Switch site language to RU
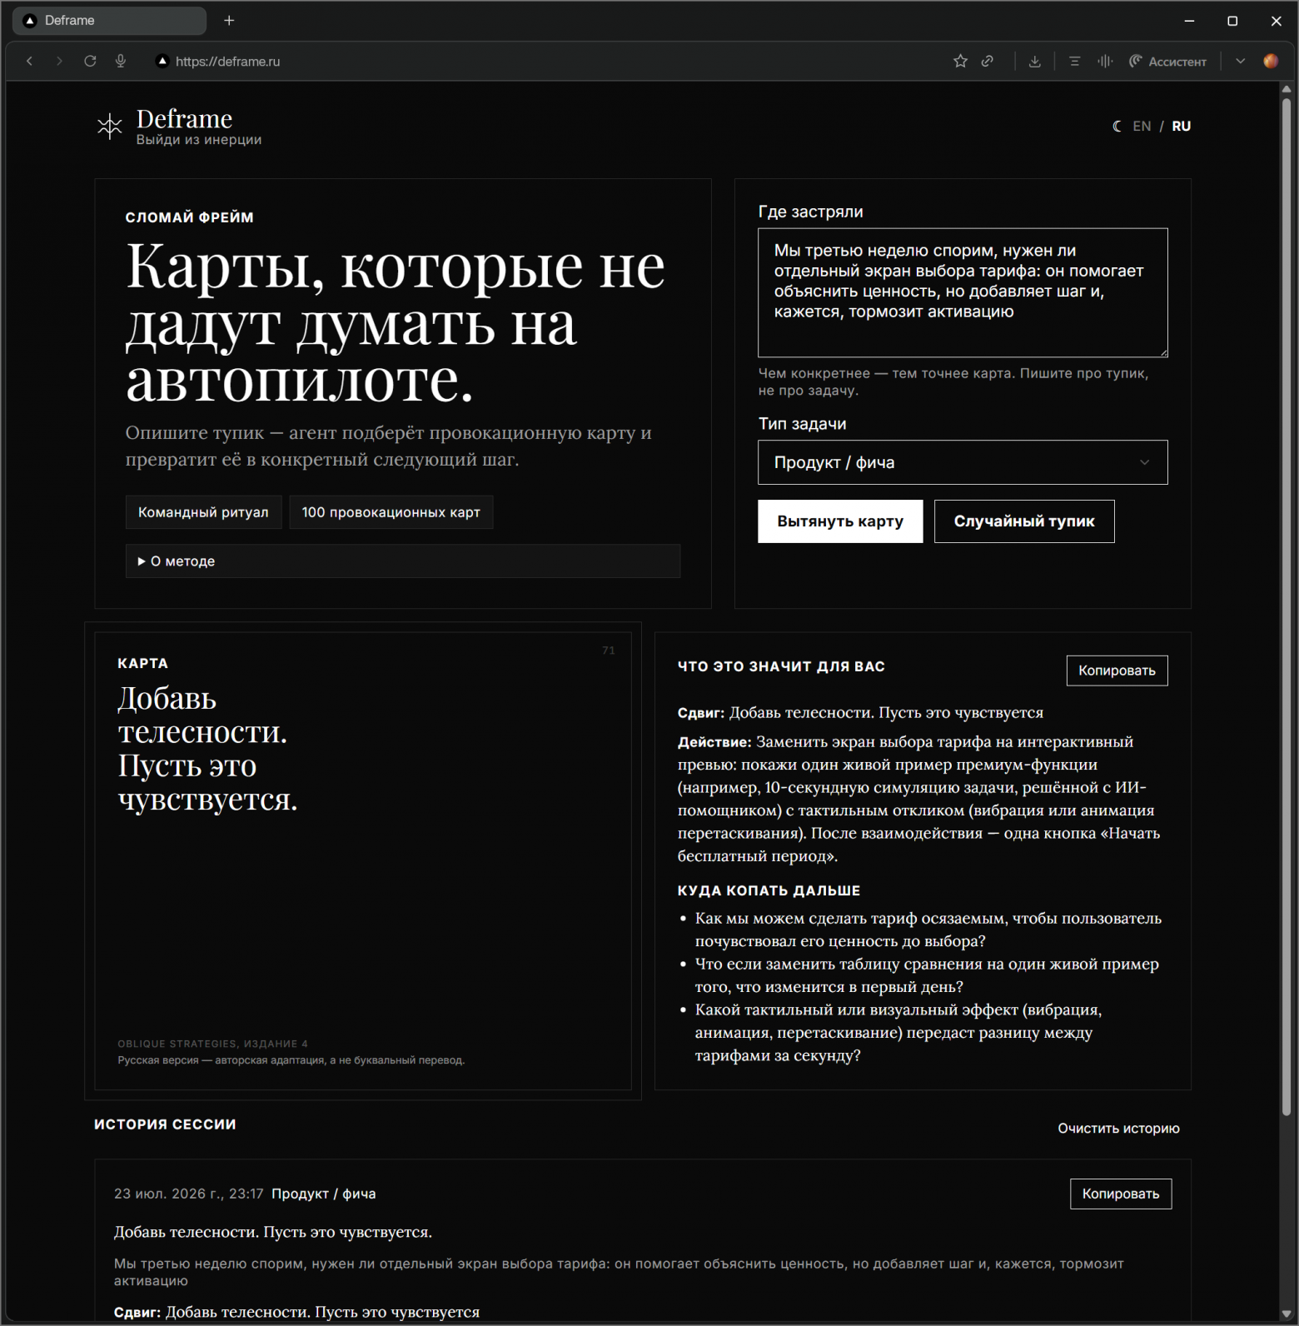 click(x=1181, y=126)
